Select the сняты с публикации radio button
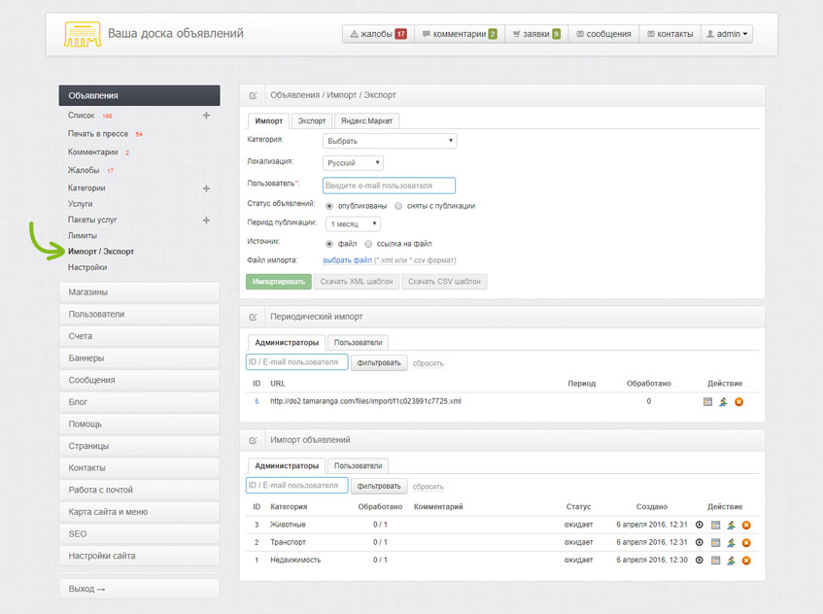The height and width of the screenshot is (614, 823). (398, 206)
